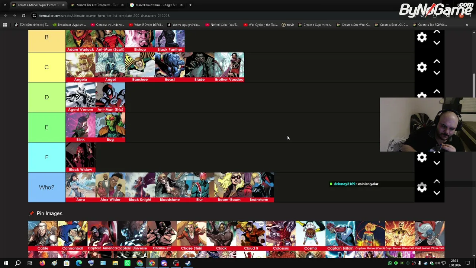Viewport: 476px width, 268px height.
Task: Select Black Panther image in tier B
Action: point(170,41)
